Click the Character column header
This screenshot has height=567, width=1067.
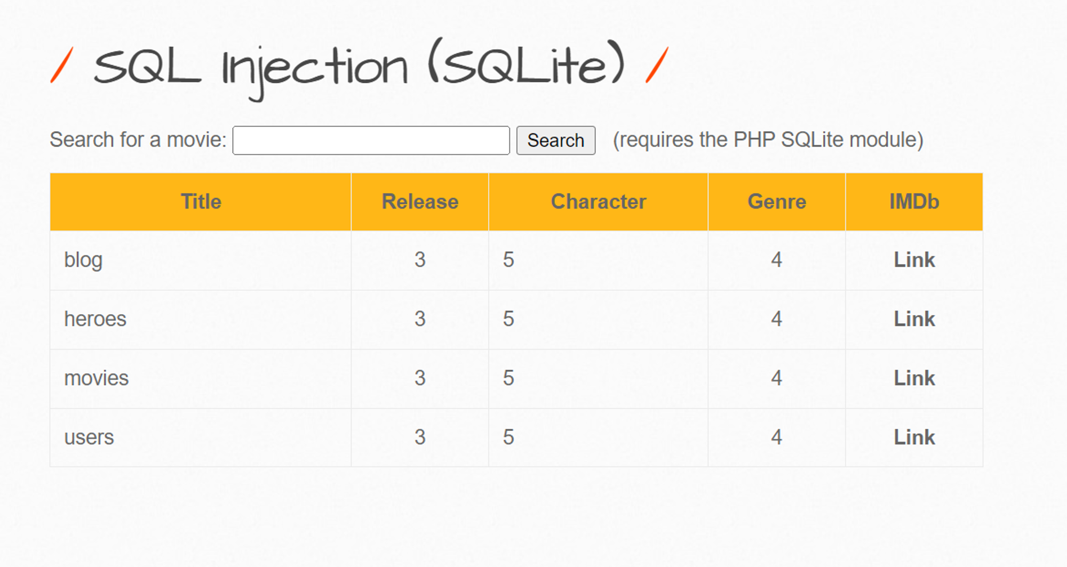pos(598,202)
